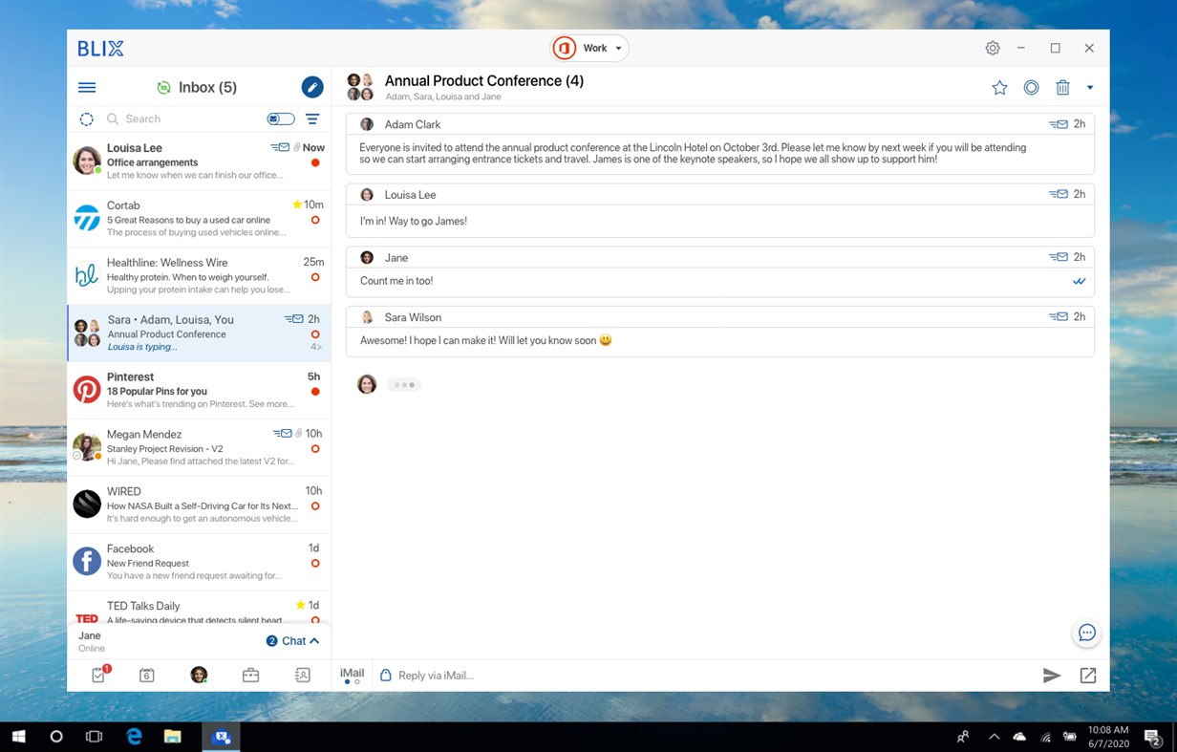Click the lock icon in reply bar
1177x752 pixels.
pos(386,676)
